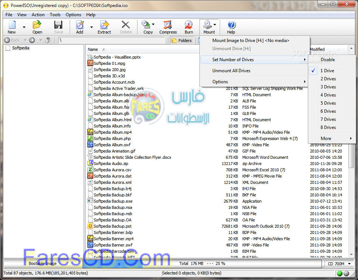This screenshot has width=358, height=280.
Task: Select Softpedia Aurora.csv Excel icon
Action: 90,170
